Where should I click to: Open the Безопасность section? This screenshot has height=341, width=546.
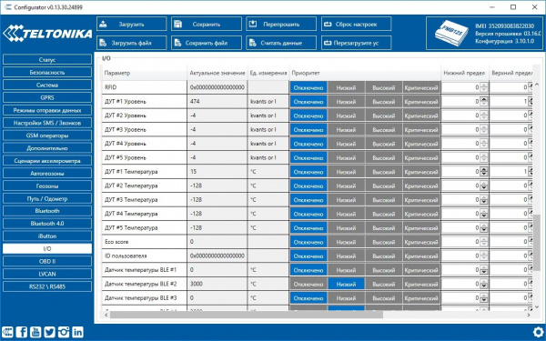(47, 73)
